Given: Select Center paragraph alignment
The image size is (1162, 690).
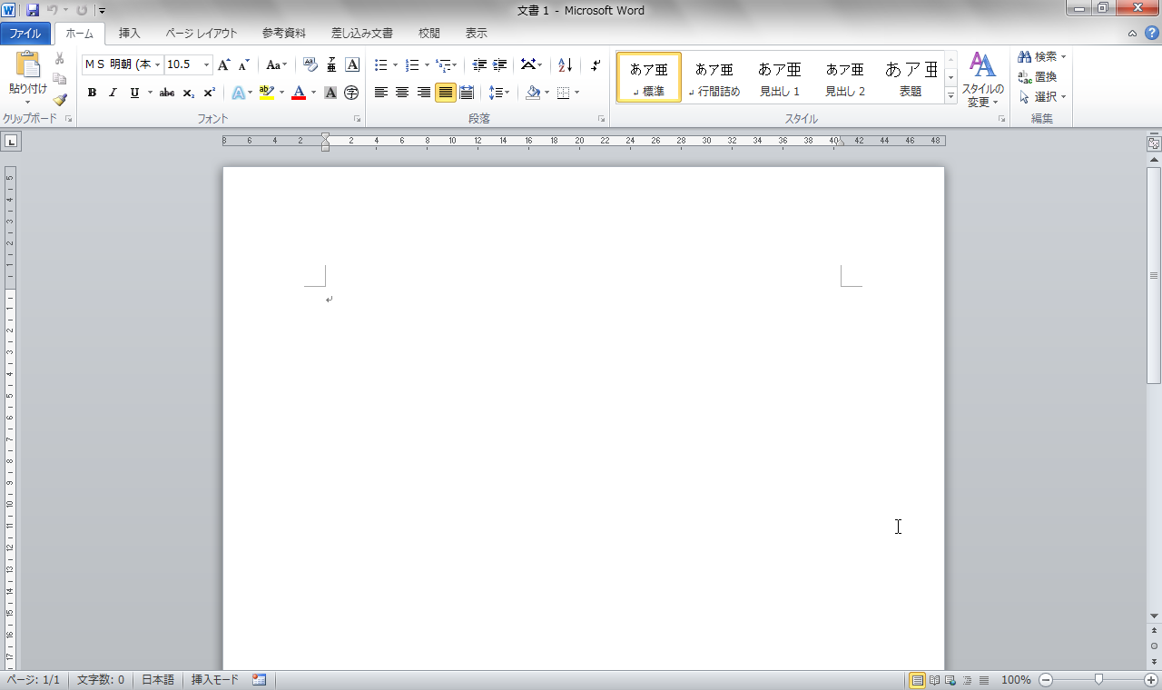Looking at the screenshot, I should click(402, 93).
